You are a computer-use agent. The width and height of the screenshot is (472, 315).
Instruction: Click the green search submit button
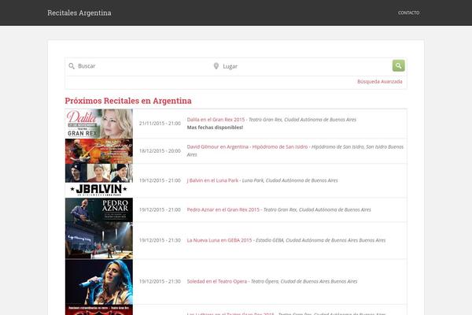(398, 65)
